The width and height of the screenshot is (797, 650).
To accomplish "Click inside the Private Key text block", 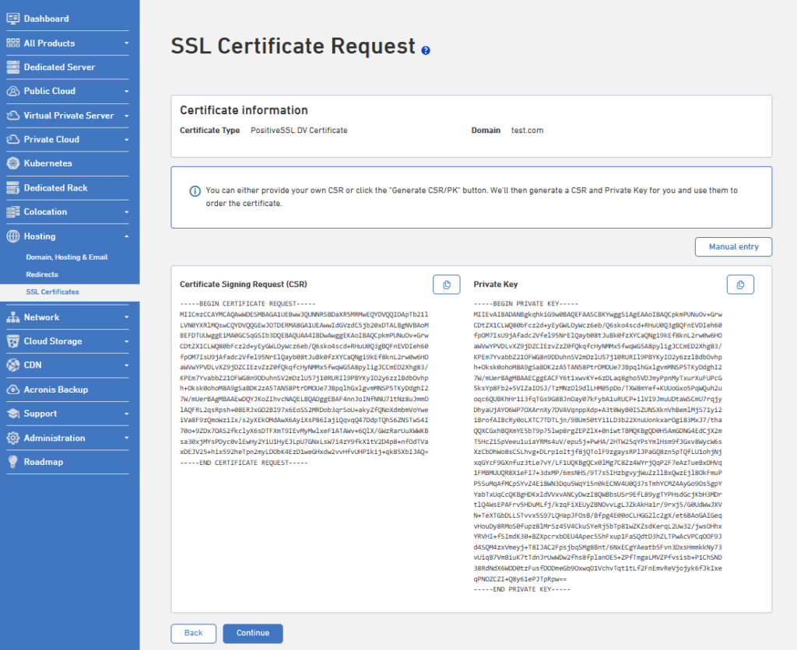I will pyautogui.click(x=597, y=446).
